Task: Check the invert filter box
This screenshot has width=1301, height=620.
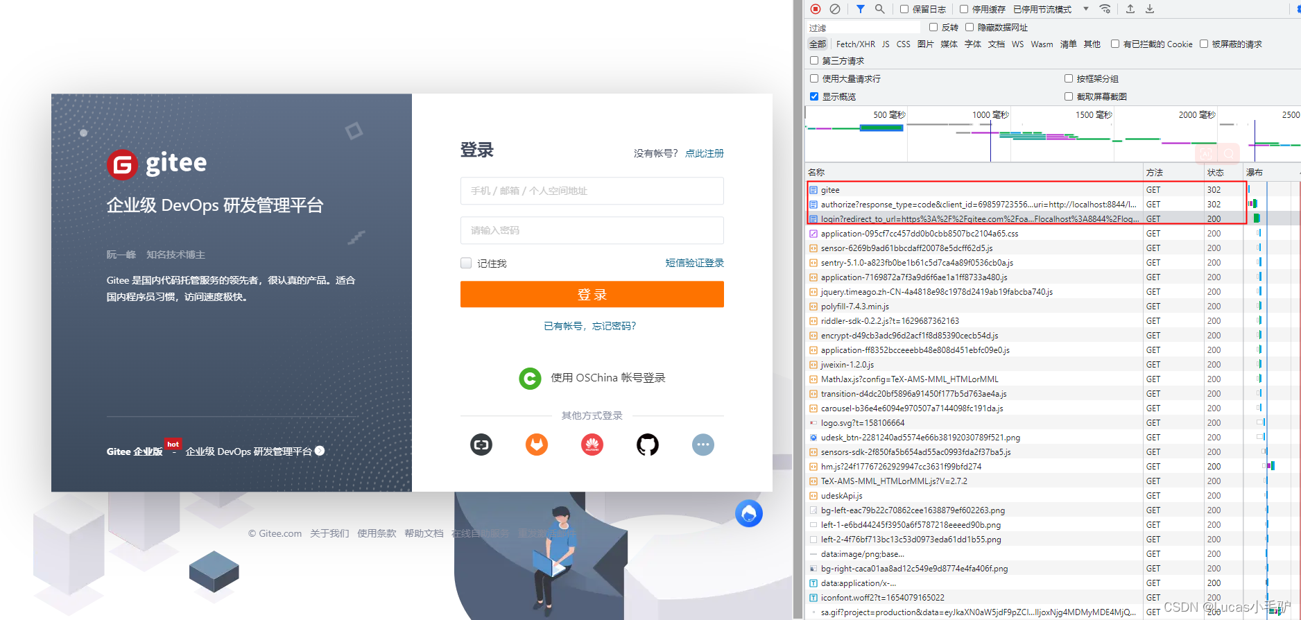Action: (933, 27)
